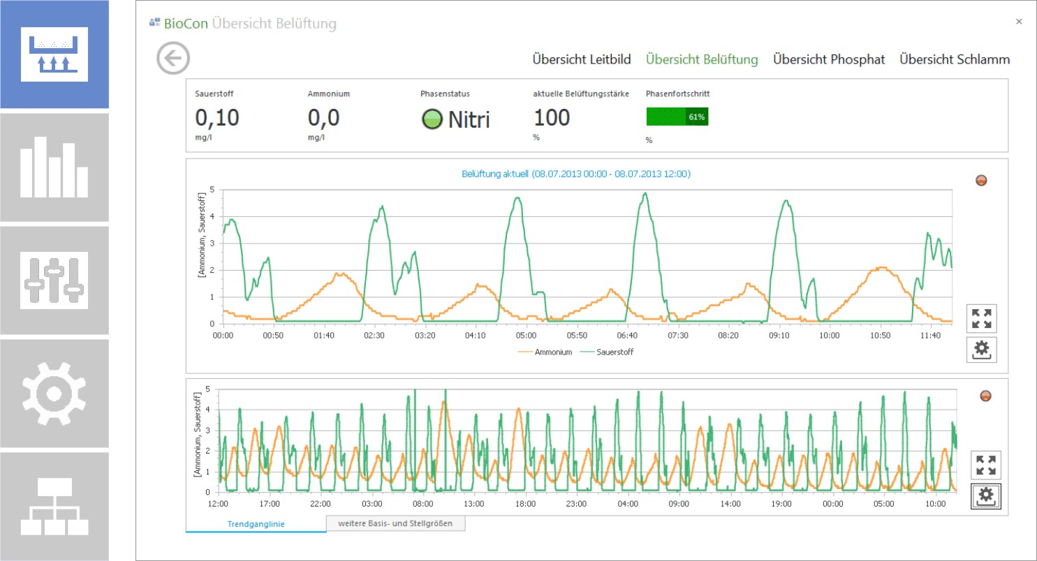
Task: Click the Phasenfortschritt 61% progress bar
Action: 677,117
